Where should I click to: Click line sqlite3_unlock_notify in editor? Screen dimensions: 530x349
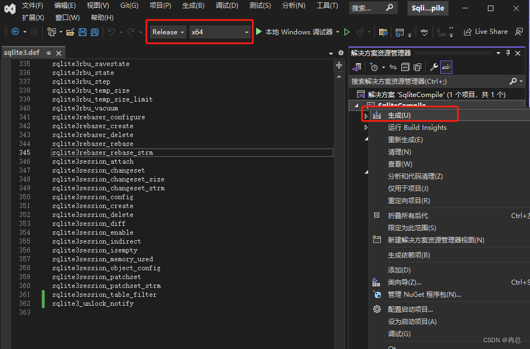tap(93, 304)
